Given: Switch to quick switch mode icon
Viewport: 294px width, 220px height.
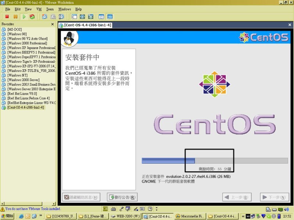Looking at the screenshot, I should [x=82, y=16].
